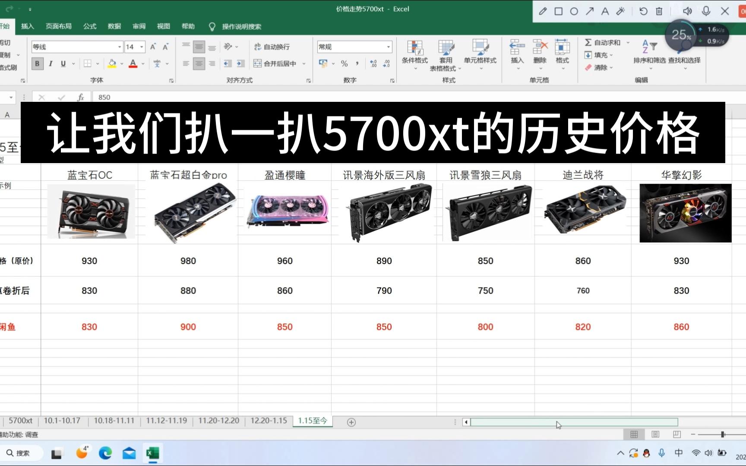
Task: Increase font size icon
Action: point(153,47)
